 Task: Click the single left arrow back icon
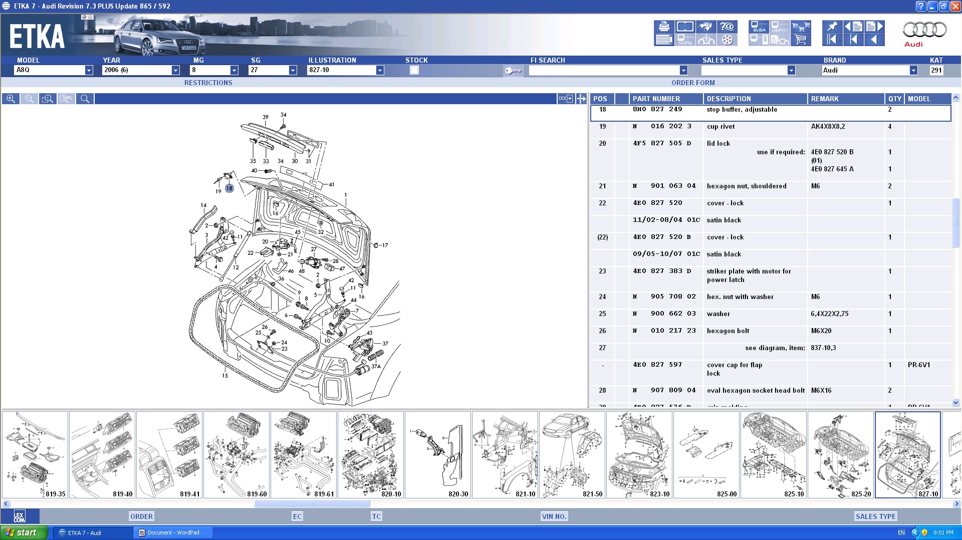point(874,40)
